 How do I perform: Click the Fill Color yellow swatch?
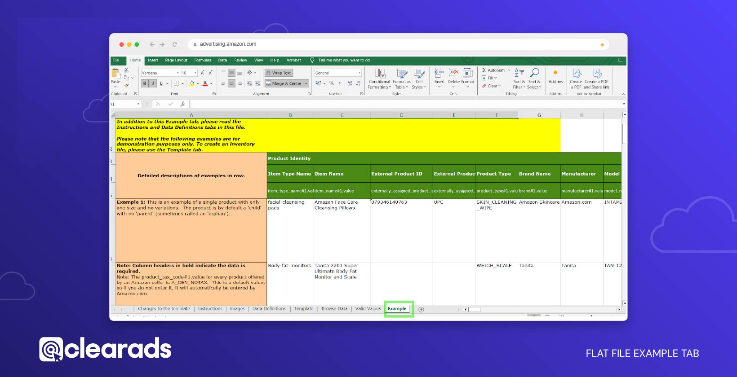(x=192, y=83)
